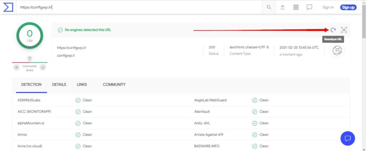Viewport: 366px width, 151px height.
Task: Click the 0 / 84 detection score circle
Action: click(30, 36)
